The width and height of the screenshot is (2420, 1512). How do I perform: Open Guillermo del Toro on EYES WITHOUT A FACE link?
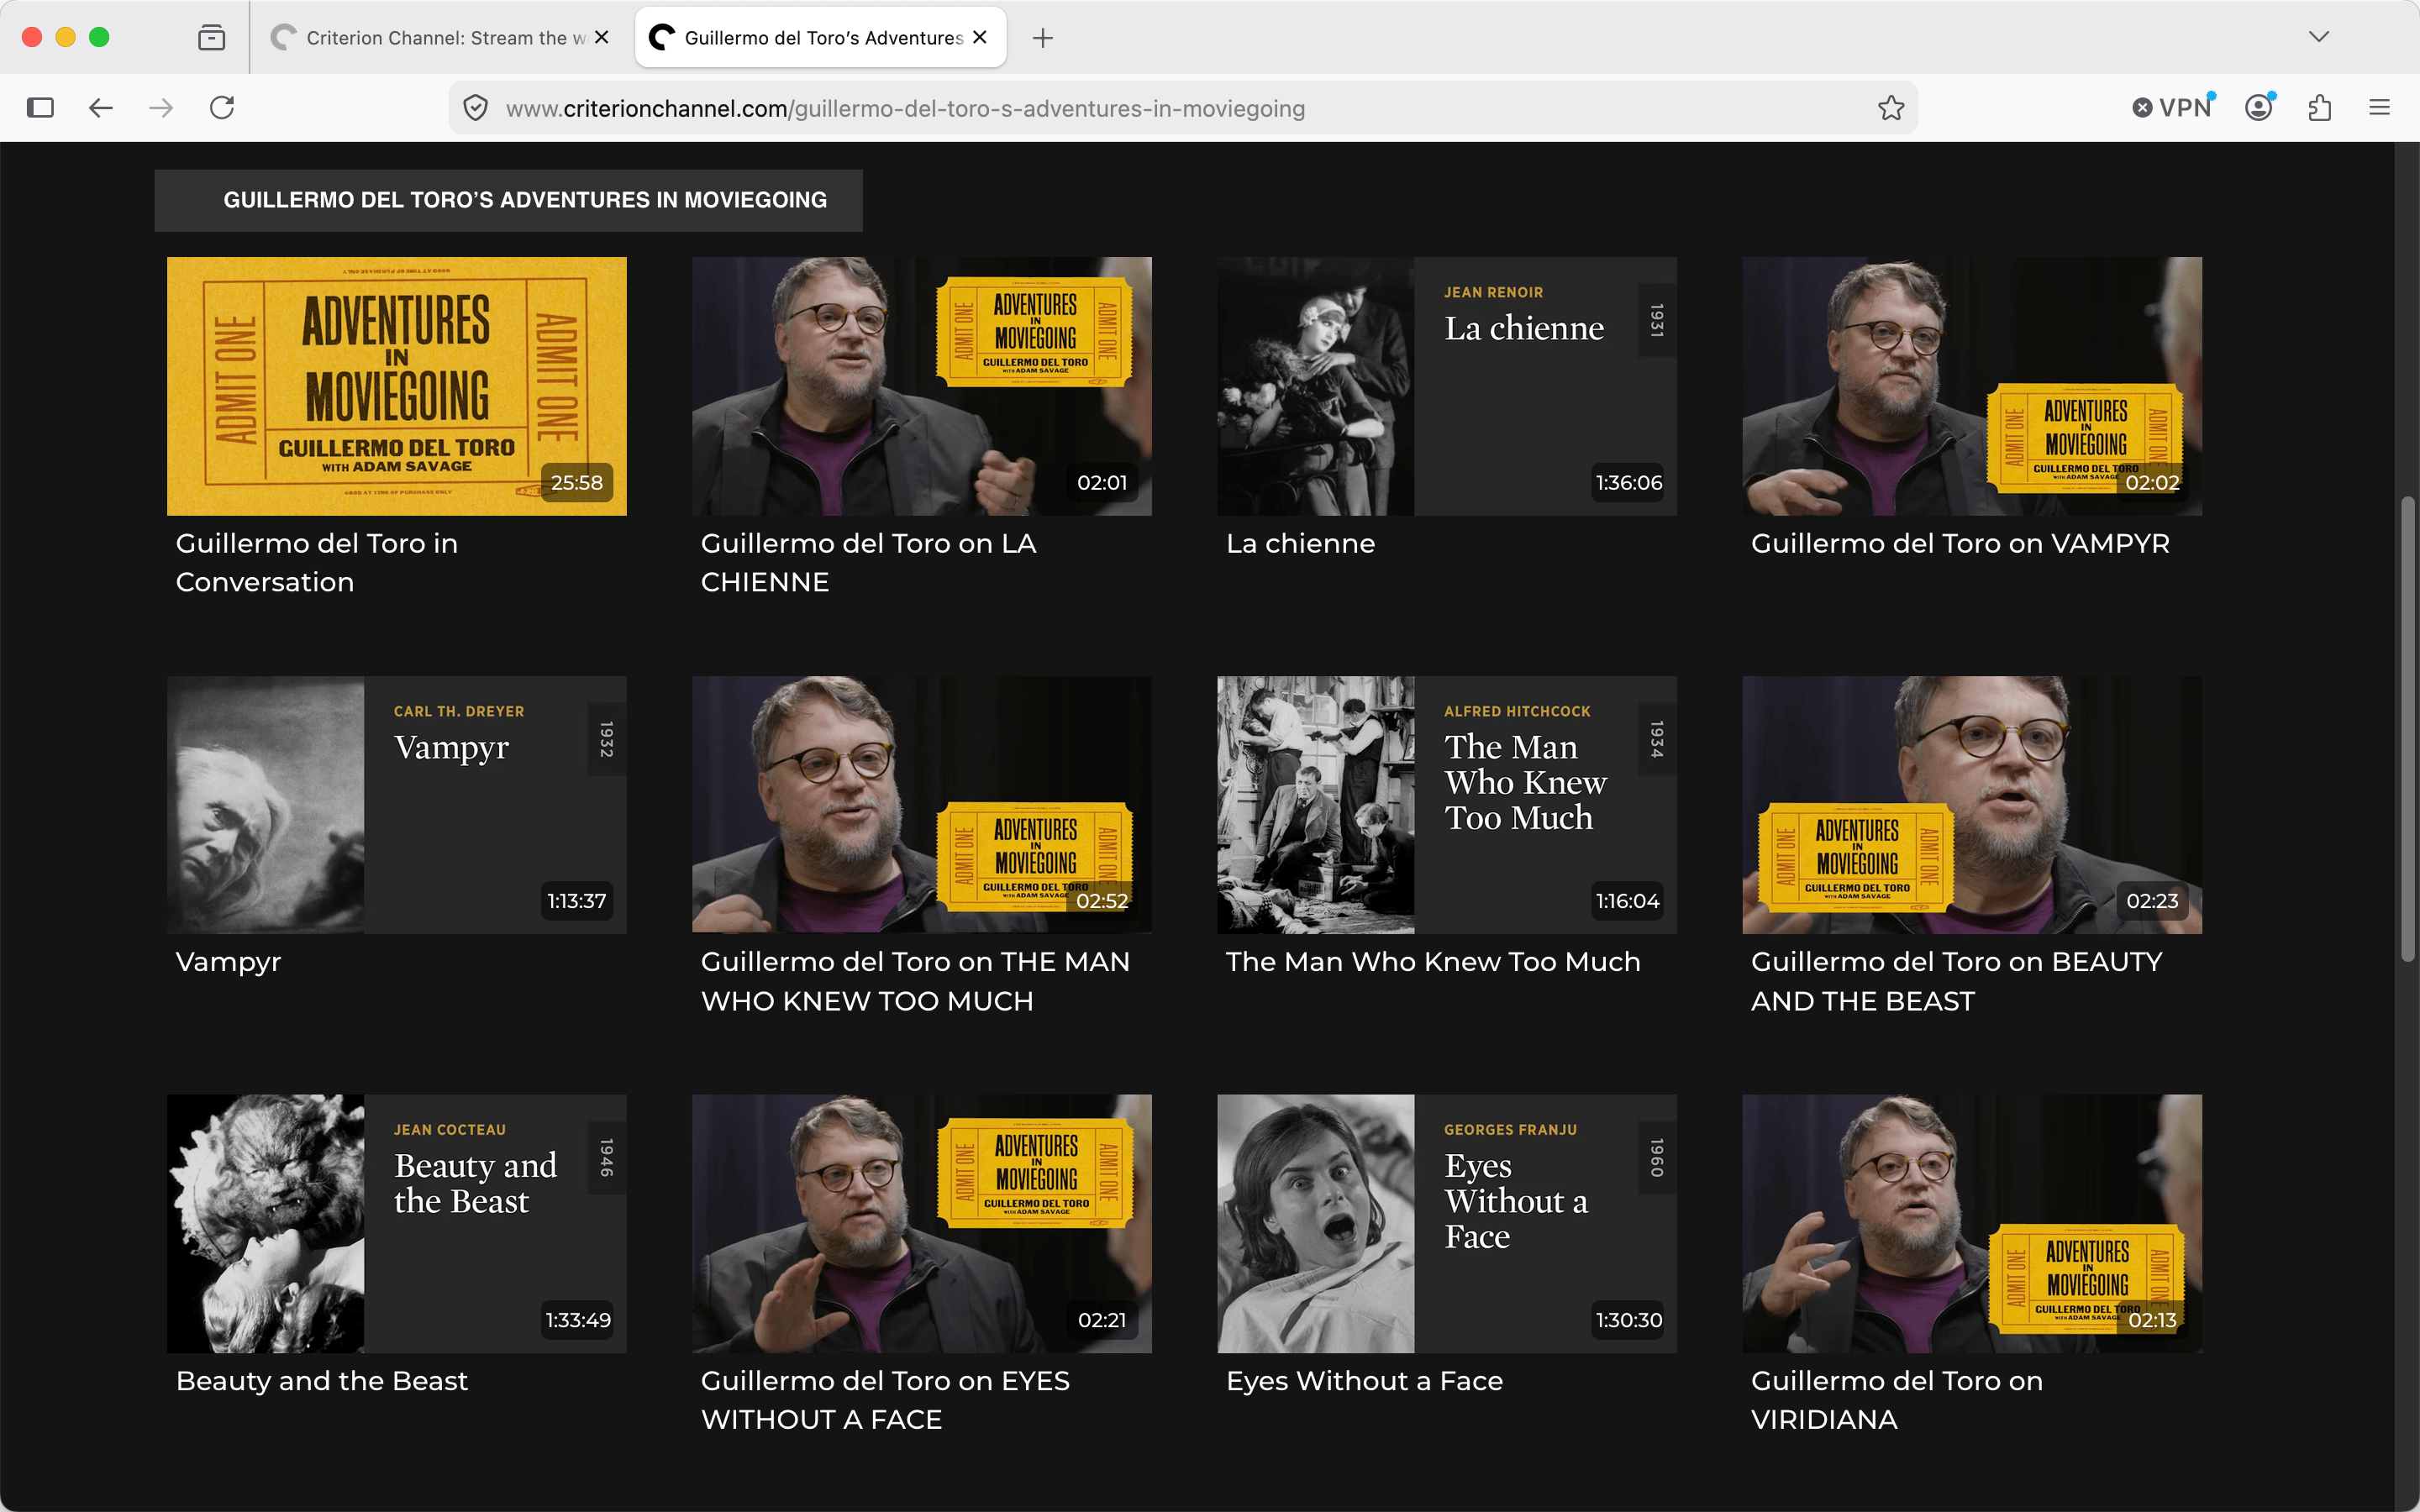(x=885, y=1400)
